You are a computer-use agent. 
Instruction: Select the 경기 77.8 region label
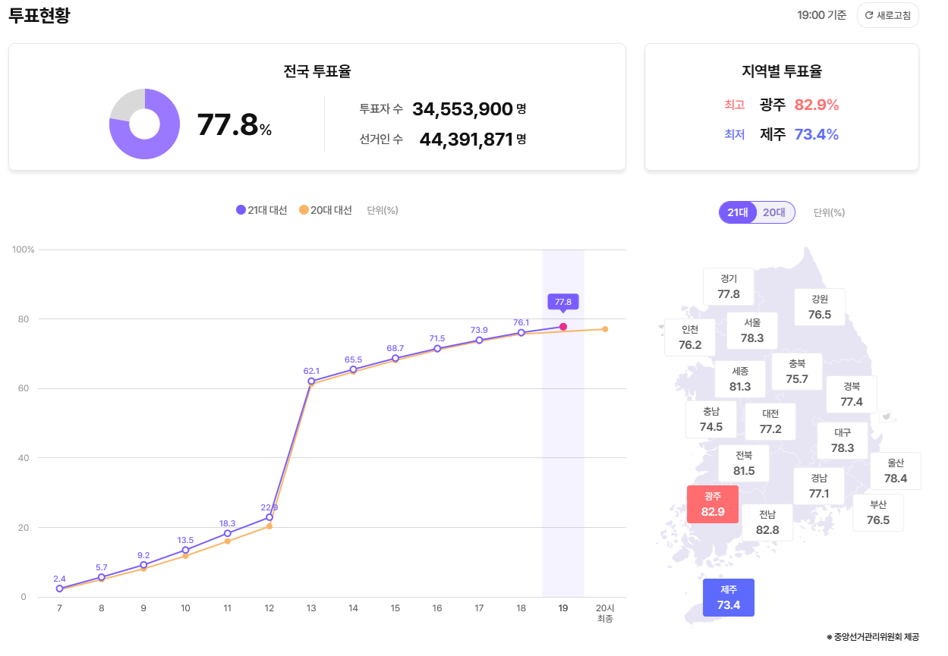coord(729,287)
